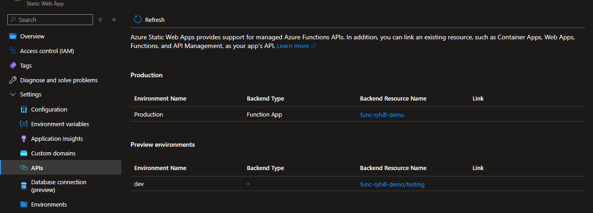Click the Custom domains icon
The height and width of the screenshot is (213, 593).
(24, 154)
